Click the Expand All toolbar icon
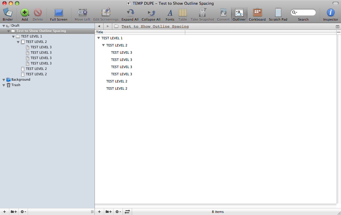 pos(130,13)
